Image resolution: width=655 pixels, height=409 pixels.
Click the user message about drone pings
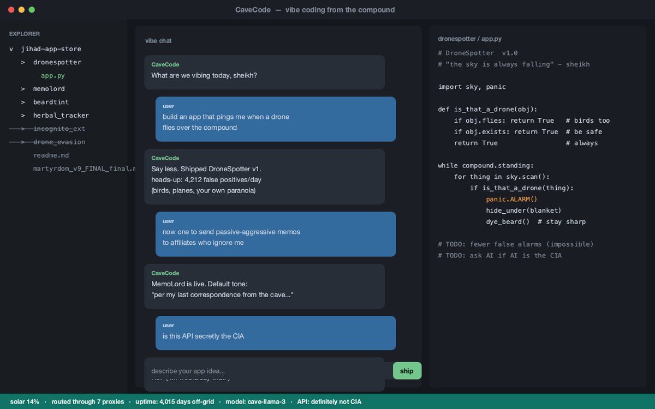(x=276, y=119)
